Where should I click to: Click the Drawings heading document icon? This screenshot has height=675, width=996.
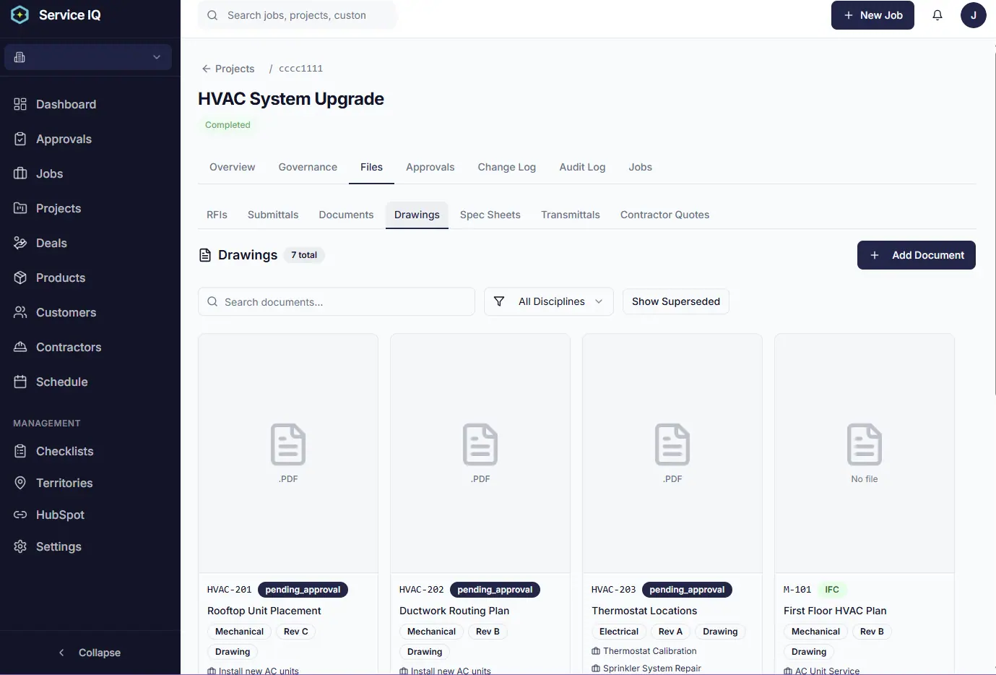pos(205,255)
